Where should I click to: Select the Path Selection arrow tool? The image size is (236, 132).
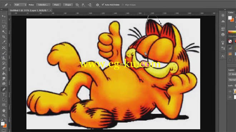point(4,100)
